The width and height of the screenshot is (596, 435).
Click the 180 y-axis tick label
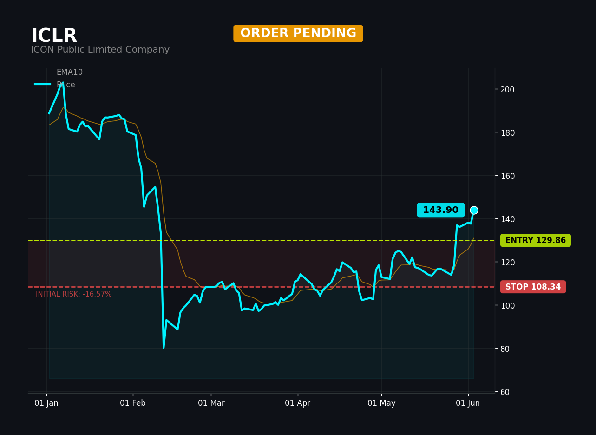507,132
